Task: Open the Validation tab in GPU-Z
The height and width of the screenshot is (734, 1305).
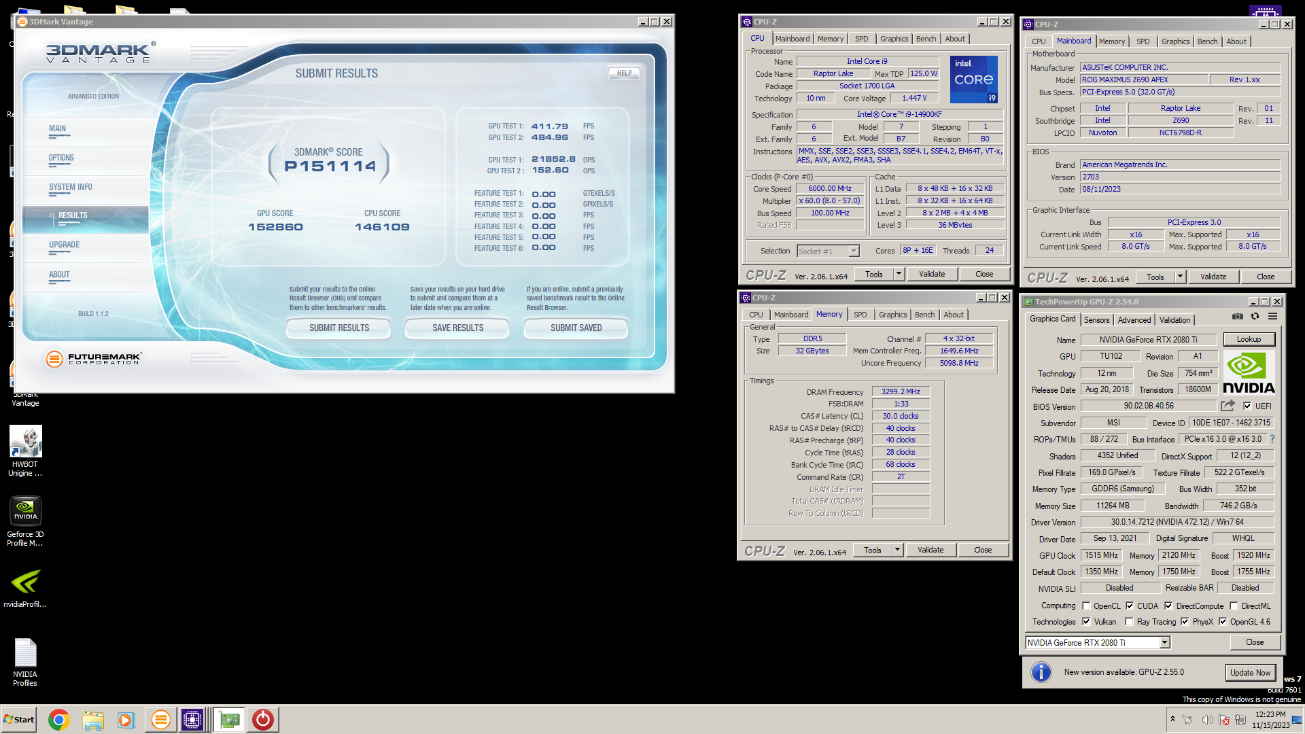Action: 1174,319
